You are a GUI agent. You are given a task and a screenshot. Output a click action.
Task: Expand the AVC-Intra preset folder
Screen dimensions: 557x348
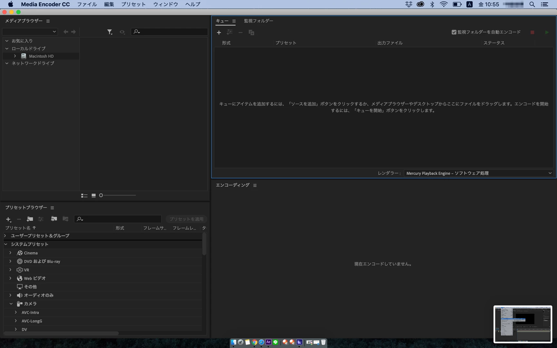pos(16,312)
